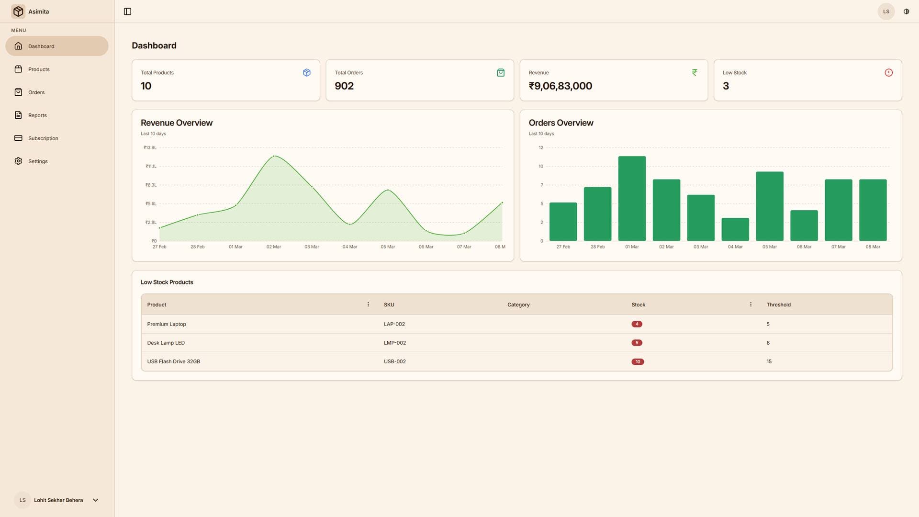
Task: Click the Total Products package icon
Action: (x=306, y=72)
